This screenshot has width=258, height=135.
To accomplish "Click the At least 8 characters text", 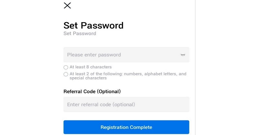I will click(x=91, y=67).
